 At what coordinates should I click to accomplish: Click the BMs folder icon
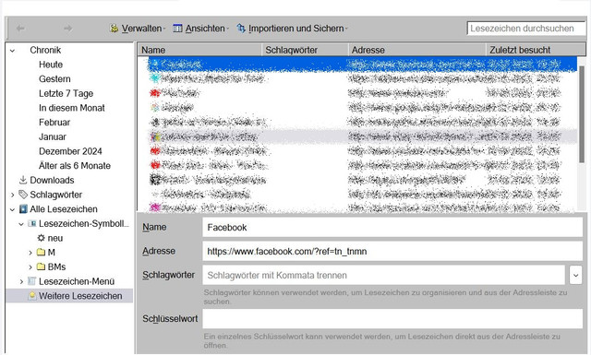coord(41,266)
